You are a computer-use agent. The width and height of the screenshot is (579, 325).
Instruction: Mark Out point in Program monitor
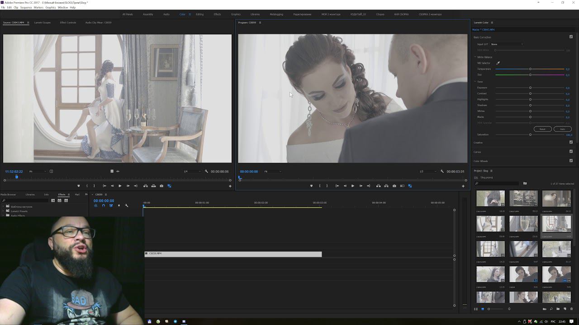[327, 186]
